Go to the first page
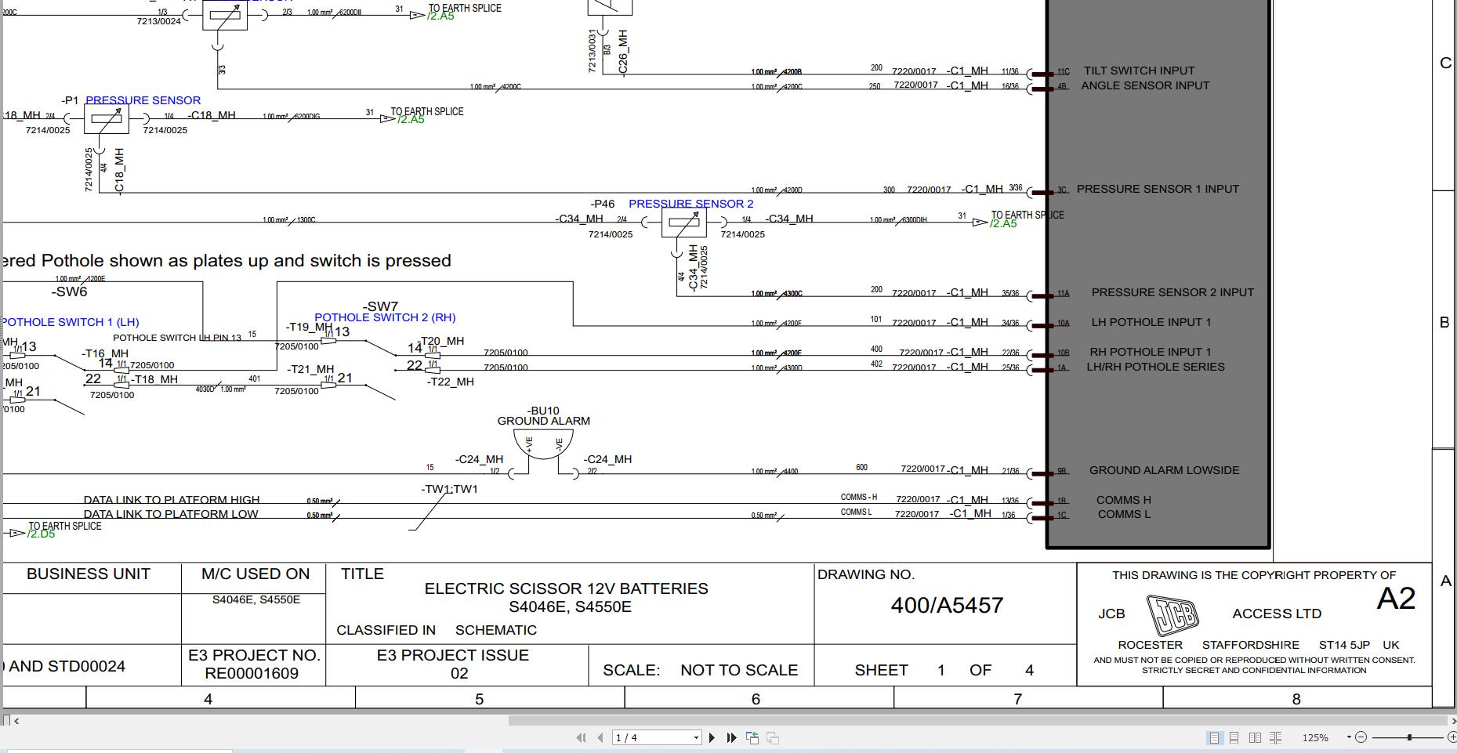This screenshot has height=753, width=1457. (581, 737)
